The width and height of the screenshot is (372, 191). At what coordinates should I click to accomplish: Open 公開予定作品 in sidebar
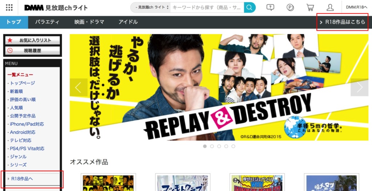click(x=23, y=116)
